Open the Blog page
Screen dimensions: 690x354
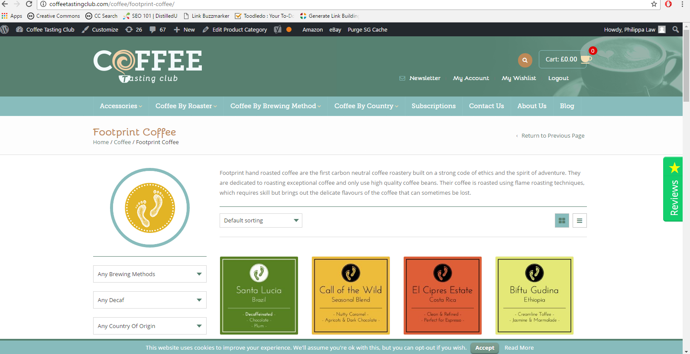click(567, 106)
